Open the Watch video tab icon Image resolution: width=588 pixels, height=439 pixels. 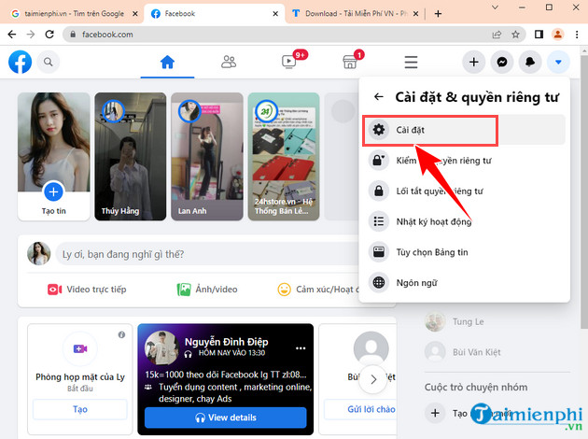(289, 62)
